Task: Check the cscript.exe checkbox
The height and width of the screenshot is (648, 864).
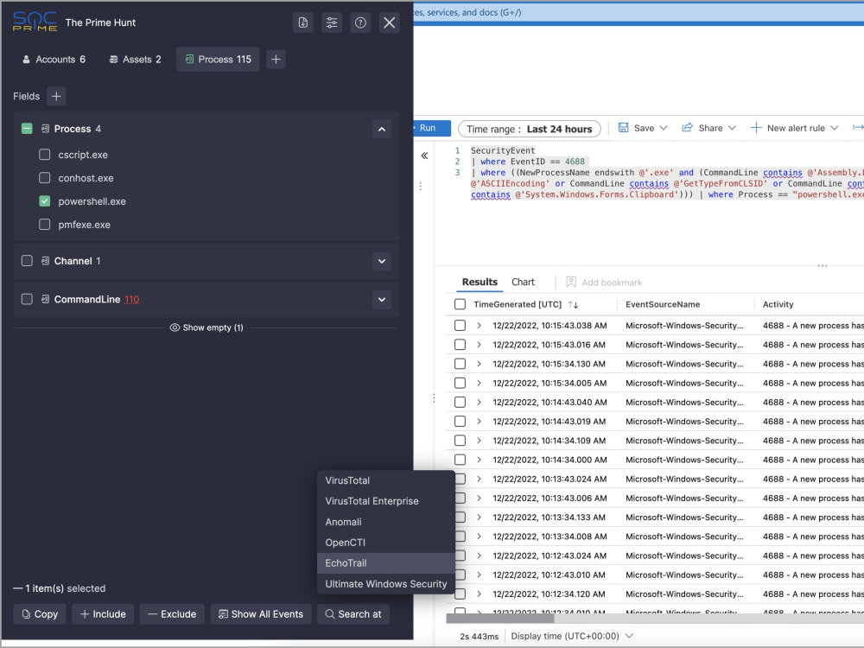Action: click(45, 155)
